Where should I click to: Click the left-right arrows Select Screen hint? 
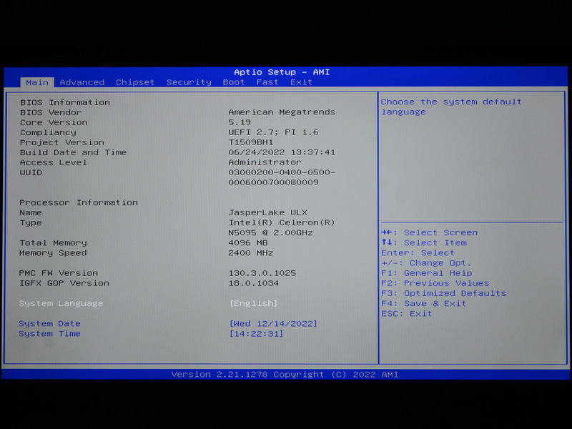point(430,233)
